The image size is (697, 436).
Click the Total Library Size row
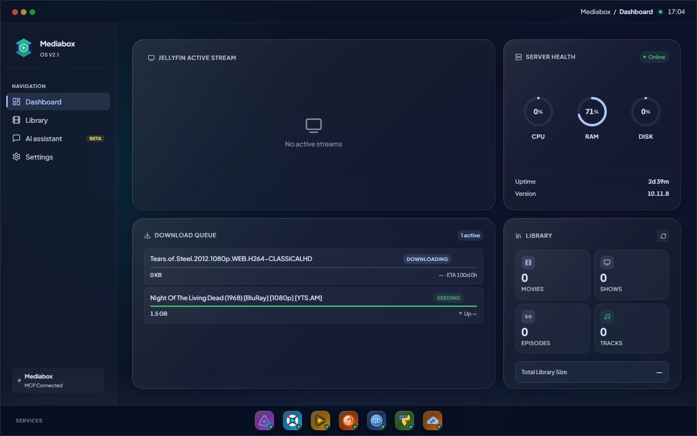592,372
